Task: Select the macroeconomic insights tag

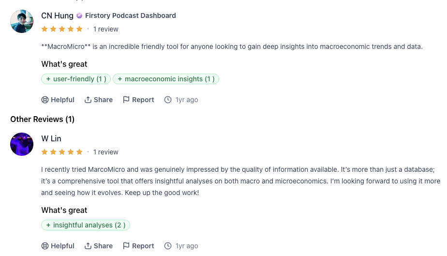Action: (x=166, y=79)
